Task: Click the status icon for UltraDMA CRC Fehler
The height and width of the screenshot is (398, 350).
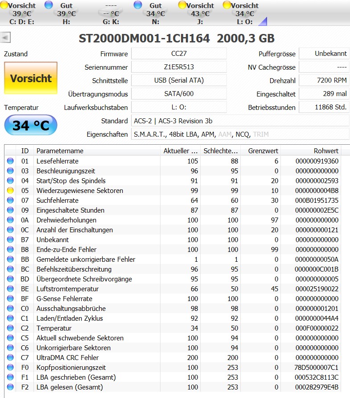Action: click(x=10, y=358)
